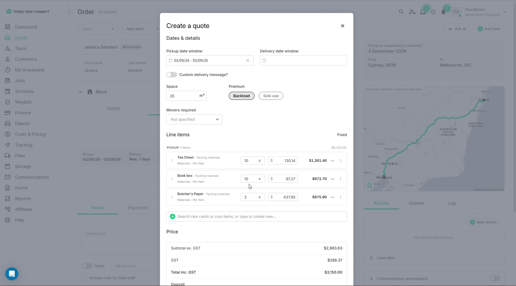The width and height of the screenshot is (516, 286).
Task: Open the Movers required dropdown
Action: [194, 119]
